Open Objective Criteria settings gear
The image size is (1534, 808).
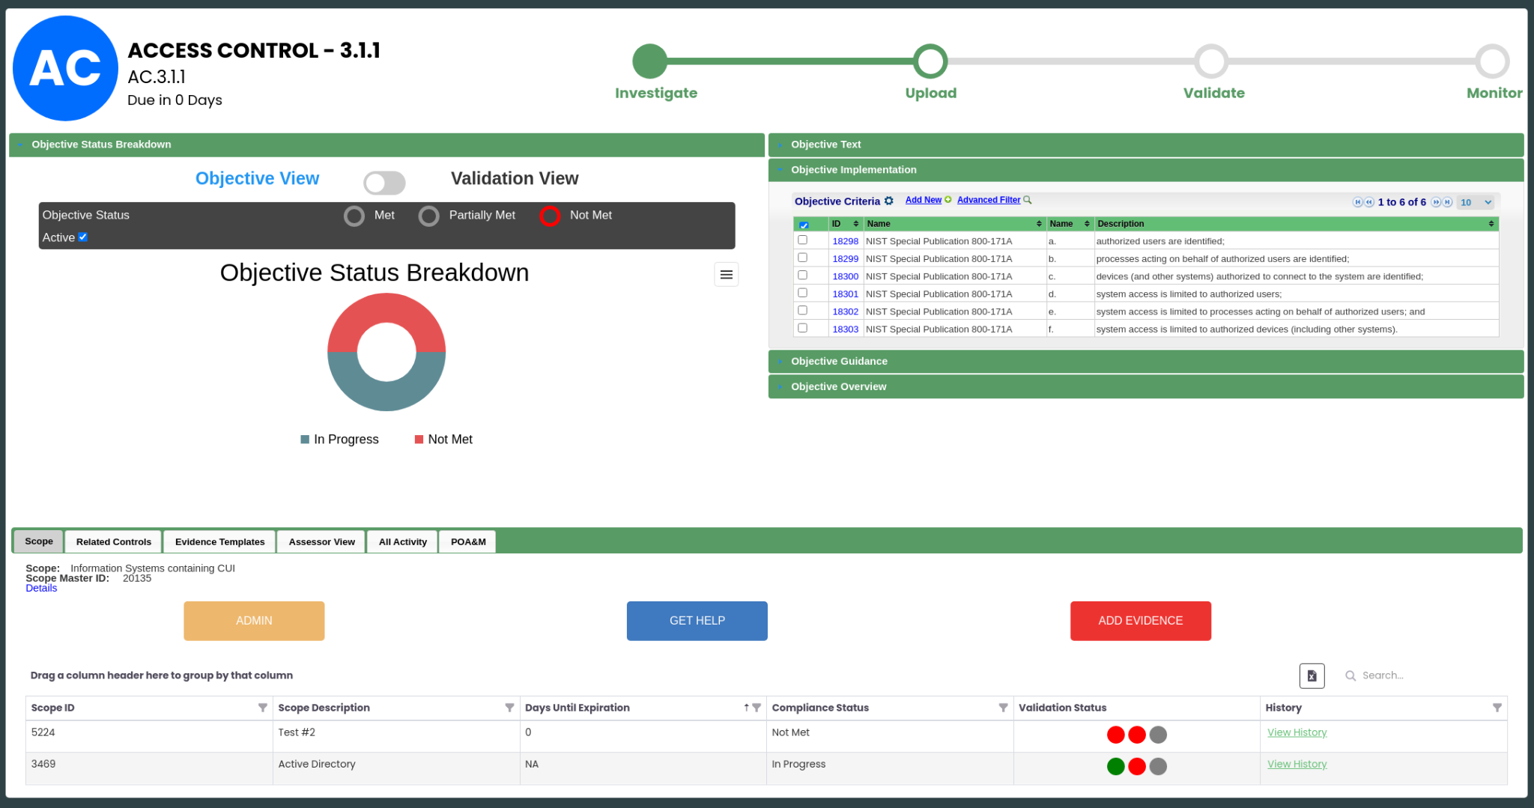tap(889, 201)
